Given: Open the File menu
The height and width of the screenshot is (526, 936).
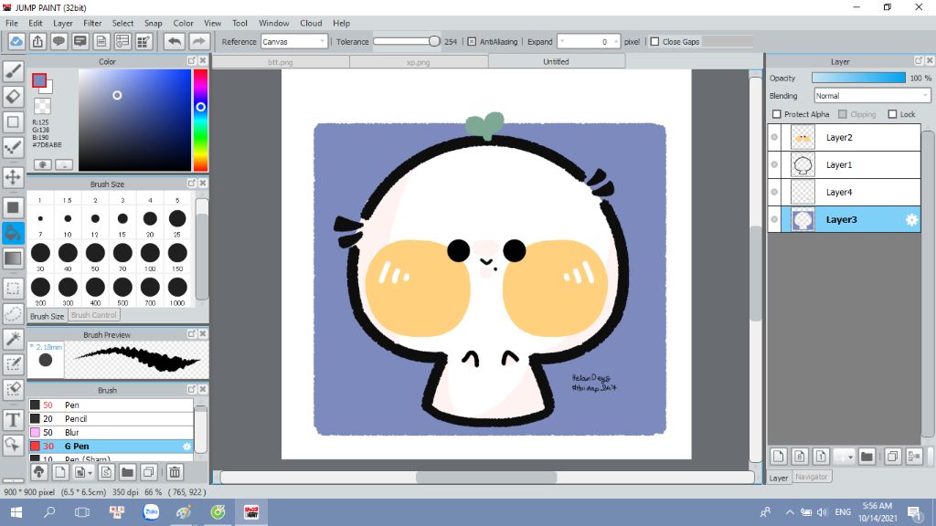Looking at the screenshot, I should (x=12, y=23).
